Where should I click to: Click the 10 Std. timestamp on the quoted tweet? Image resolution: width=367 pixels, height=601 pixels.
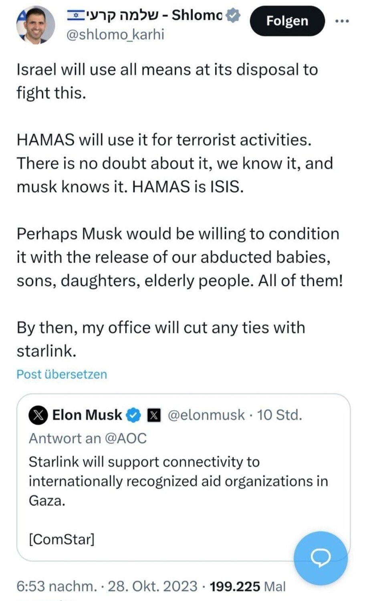(x=280, y=415)
